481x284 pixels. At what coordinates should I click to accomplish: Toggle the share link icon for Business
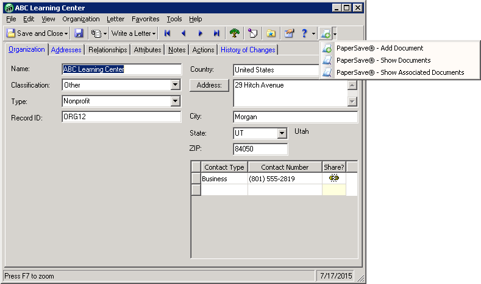(333, 178)
